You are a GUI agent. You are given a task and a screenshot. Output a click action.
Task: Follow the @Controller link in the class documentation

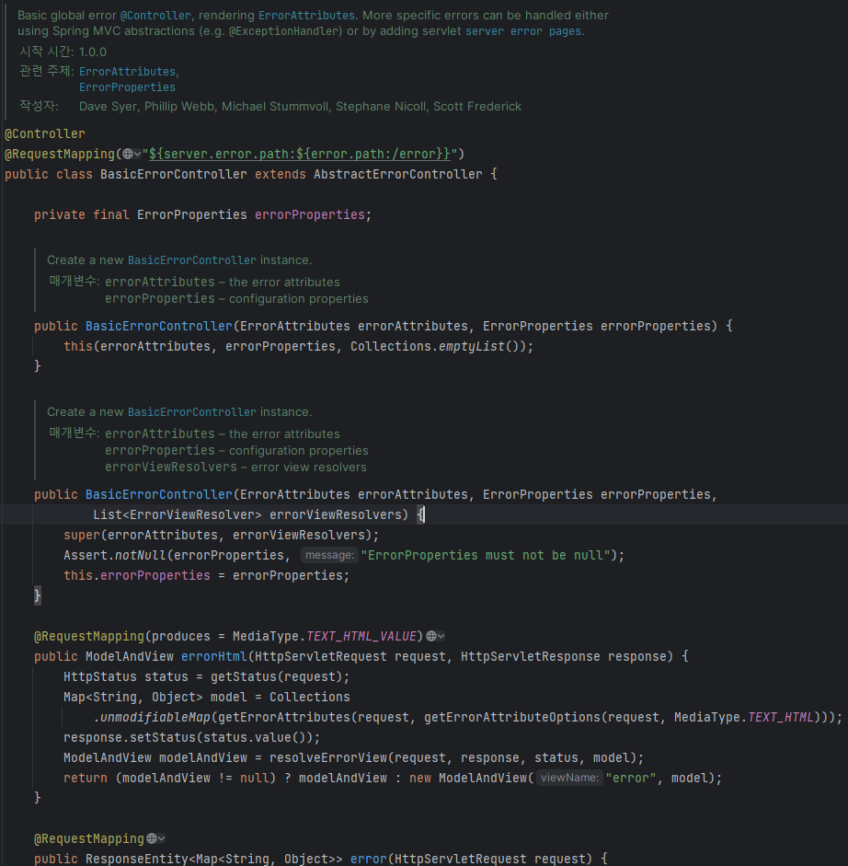tap(155, 16)
